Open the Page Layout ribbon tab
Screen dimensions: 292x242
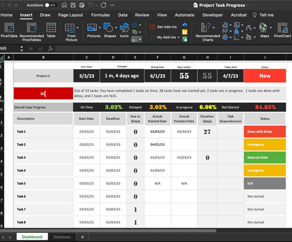(70, 15)
